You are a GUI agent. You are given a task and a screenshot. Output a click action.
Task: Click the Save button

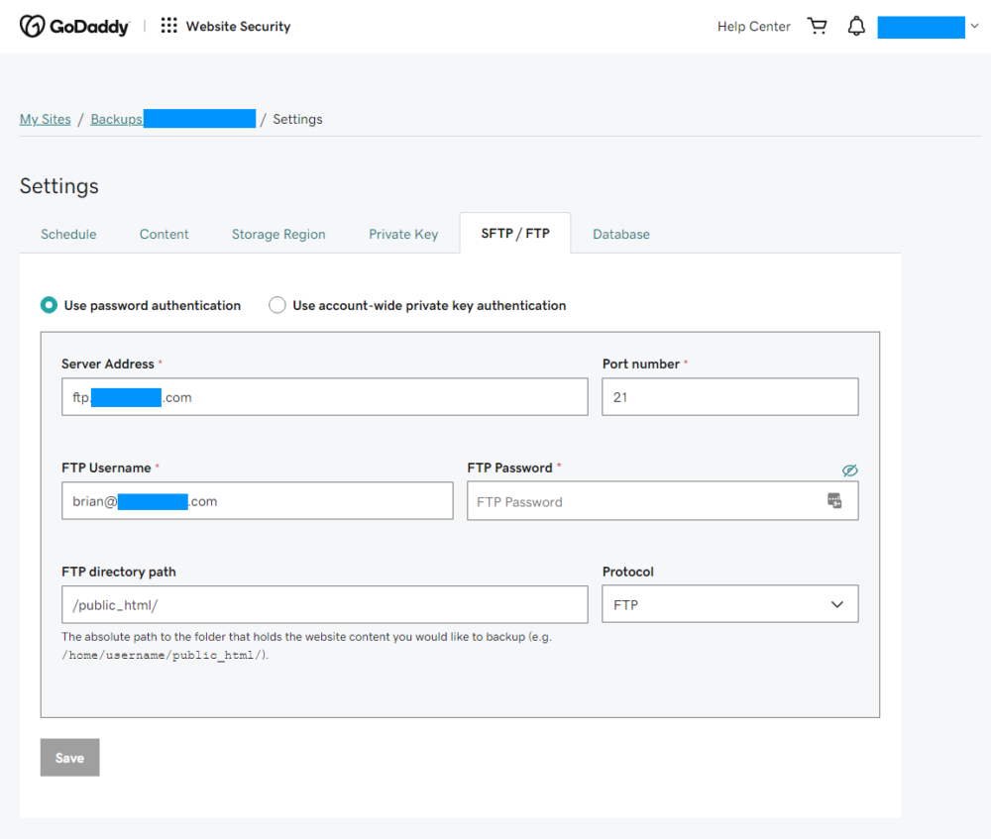pyautogui.click(x=69, y=757)
